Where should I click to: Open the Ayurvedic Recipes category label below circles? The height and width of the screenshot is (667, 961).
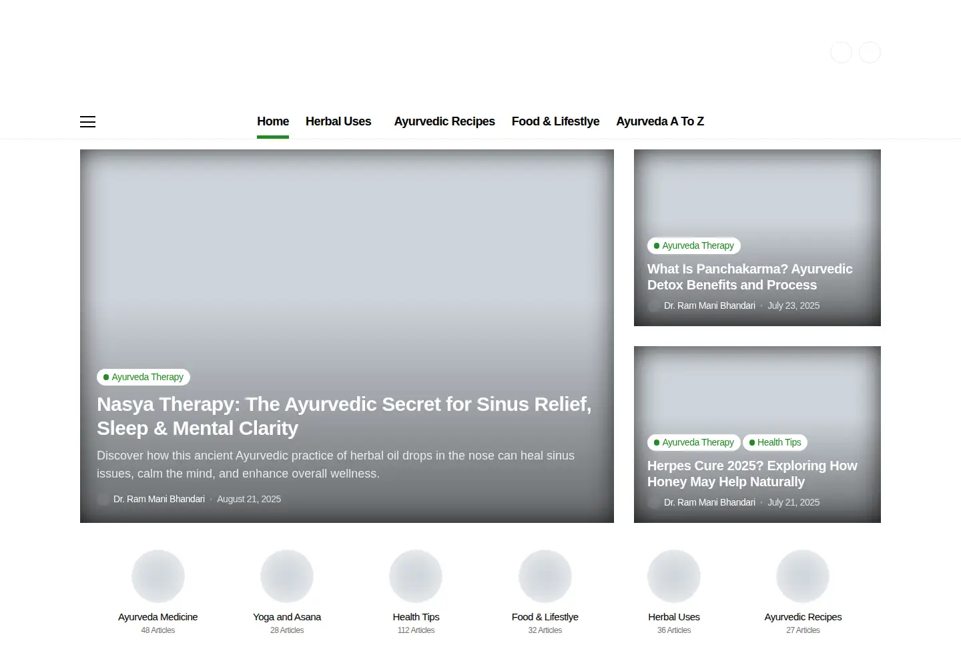(803, 617)
